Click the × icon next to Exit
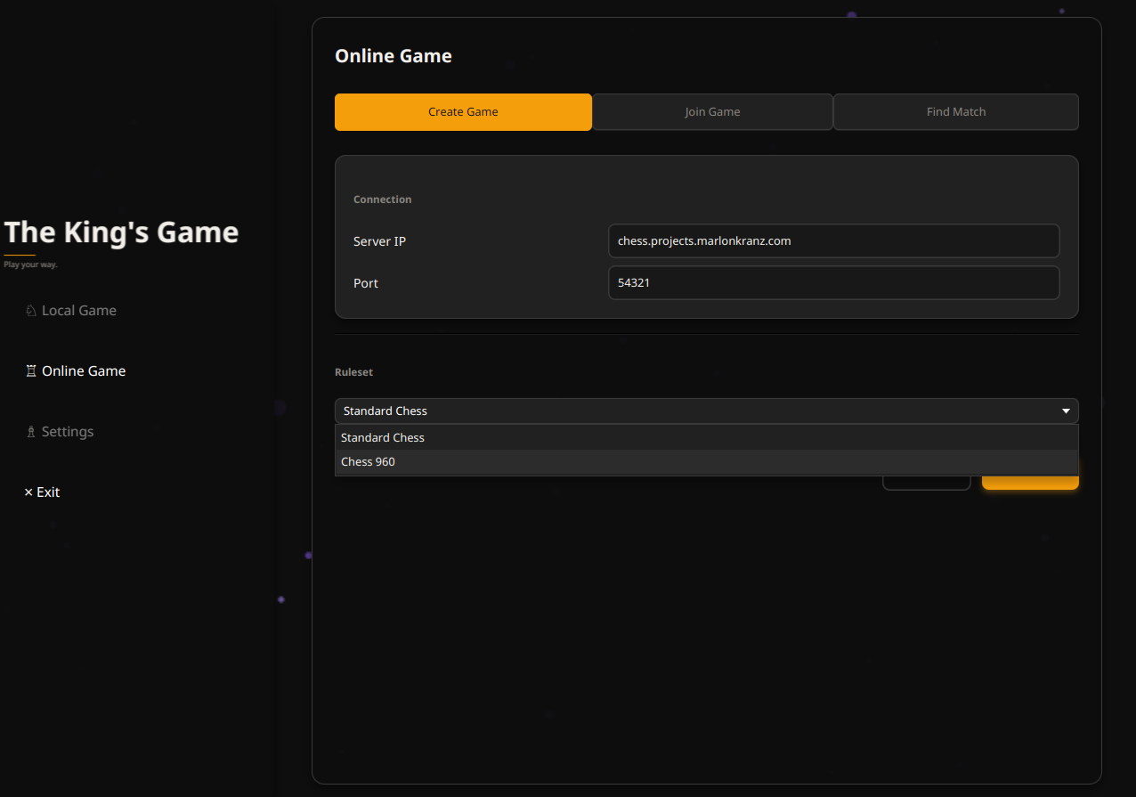1136x797 pixels. point(28,492)
